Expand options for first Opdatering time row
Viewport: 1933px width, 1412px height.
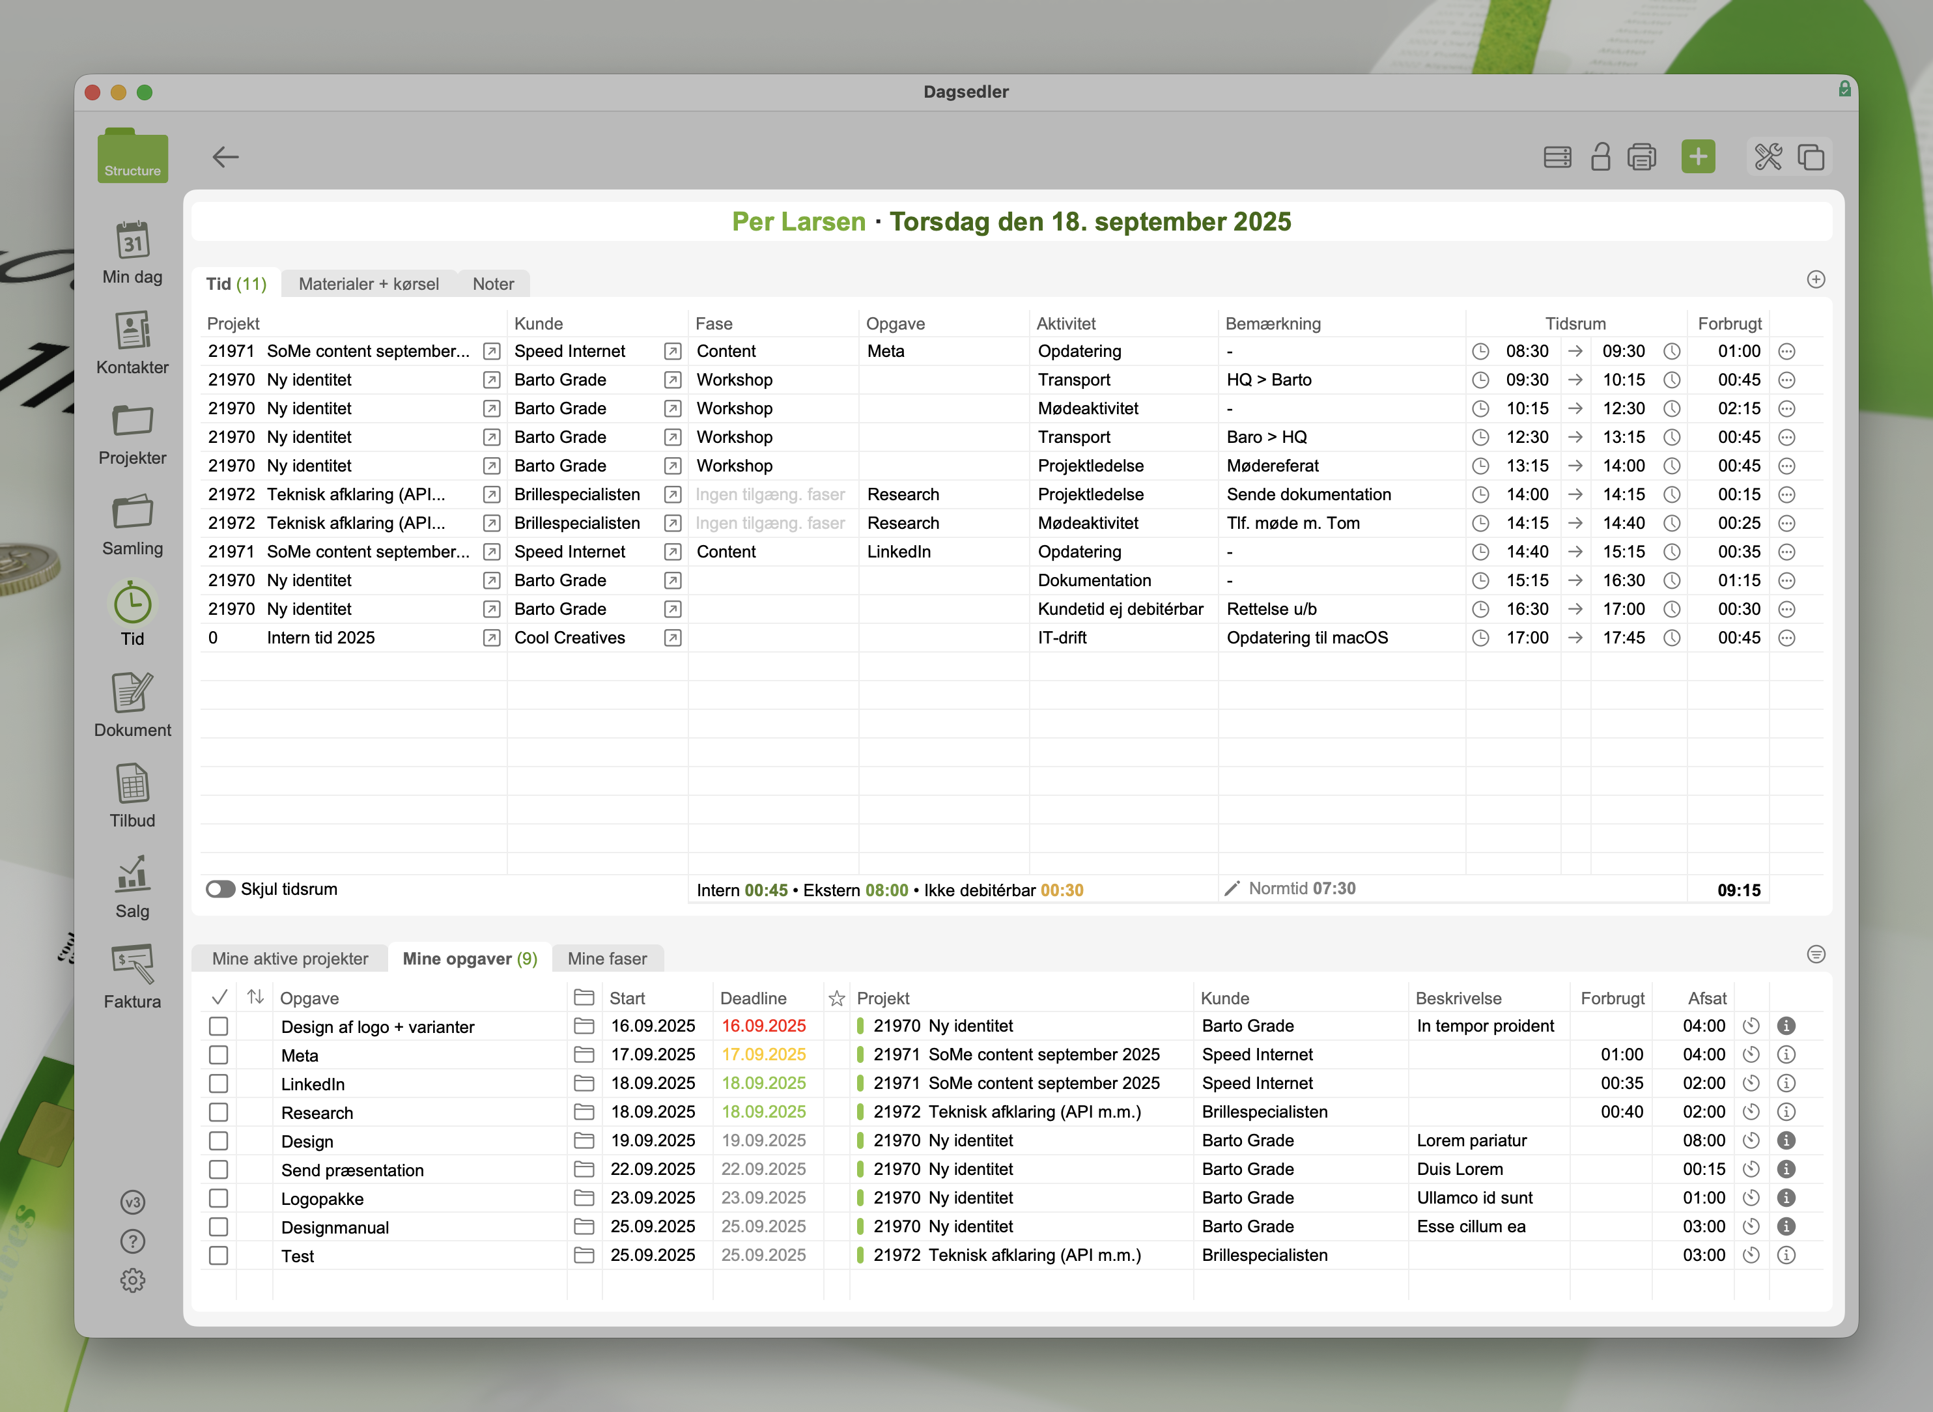1786,351
